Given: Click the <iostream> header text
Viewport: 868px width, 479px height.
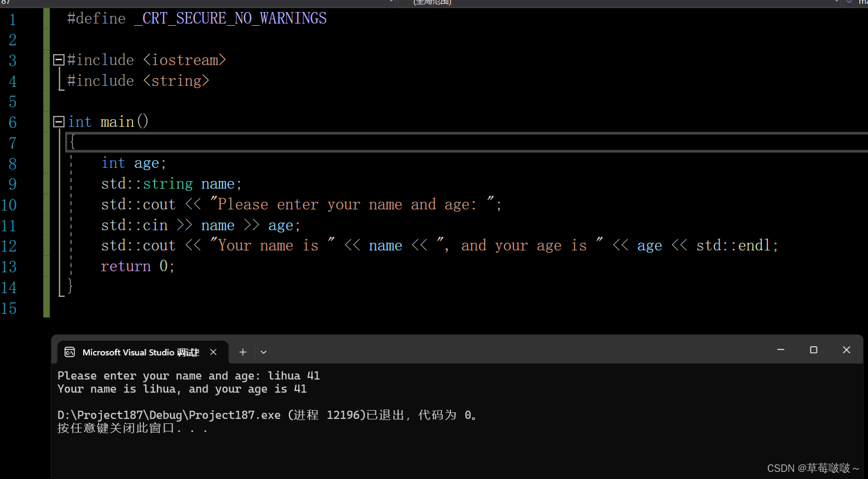Looking at the screenshot, I should (184, 60).
